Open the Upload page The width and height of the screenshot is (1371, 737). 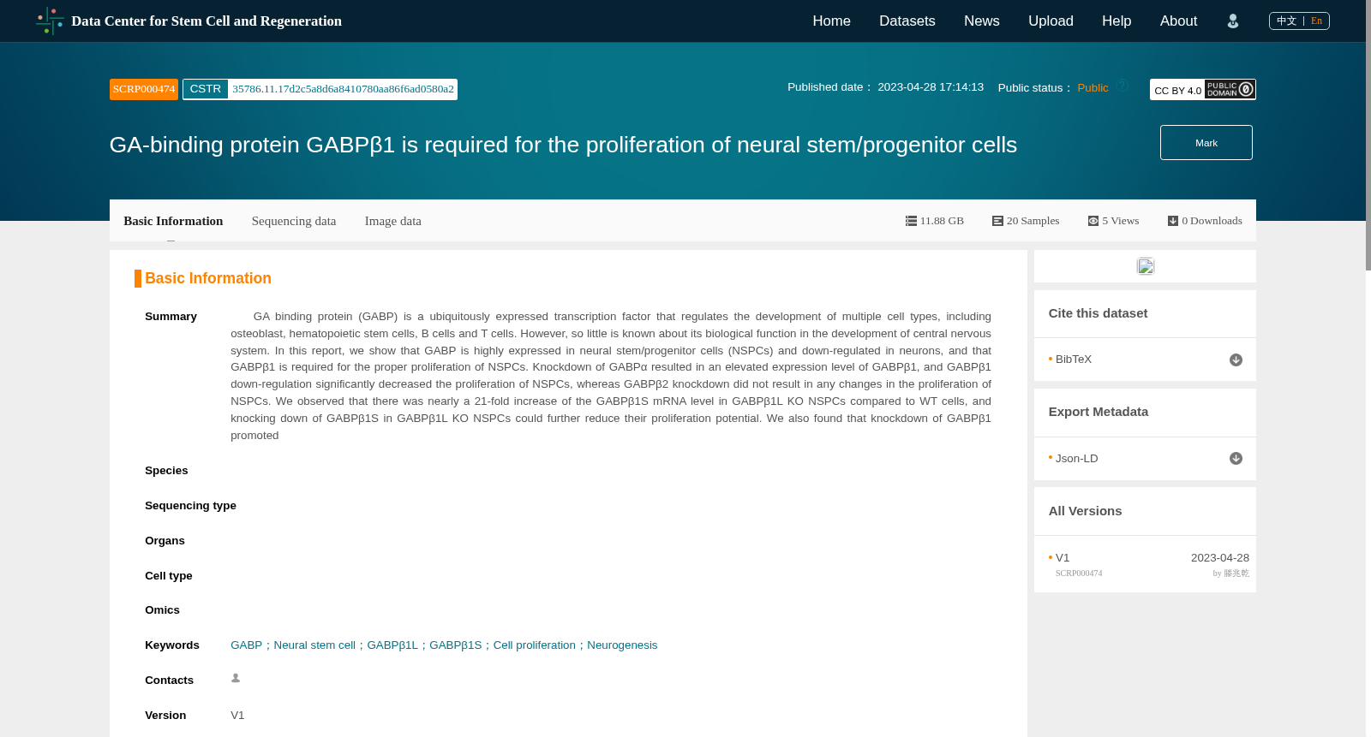[x=1051, y=21]
